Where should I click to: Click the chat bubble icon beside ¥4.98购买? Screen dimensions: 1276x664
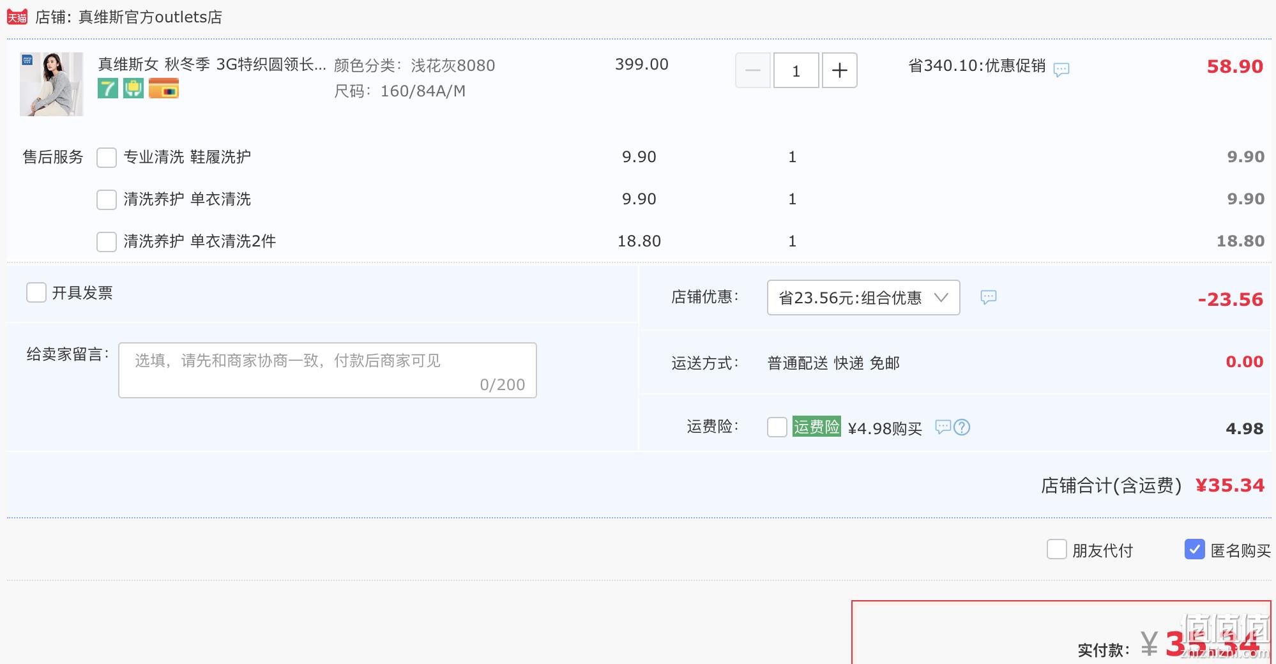coord(943,426)
